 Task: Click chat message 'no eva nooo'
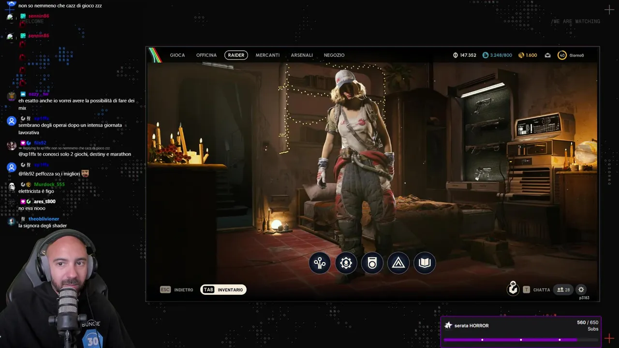tap(32, 208)
